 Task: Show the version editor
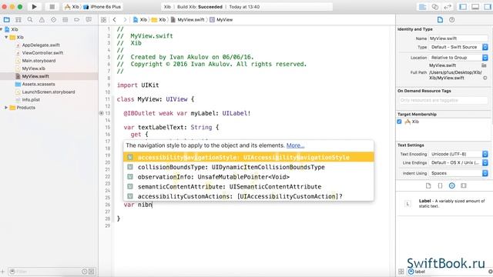448,7
